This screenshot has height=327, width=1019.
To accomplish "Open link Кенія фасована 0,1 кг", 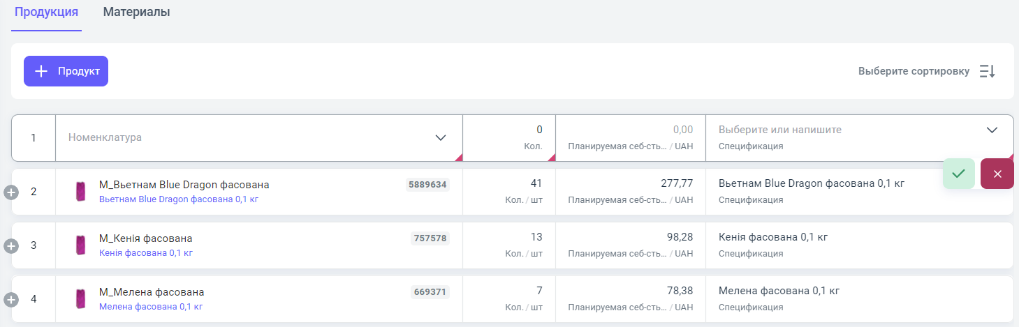I will click(146, 253).
